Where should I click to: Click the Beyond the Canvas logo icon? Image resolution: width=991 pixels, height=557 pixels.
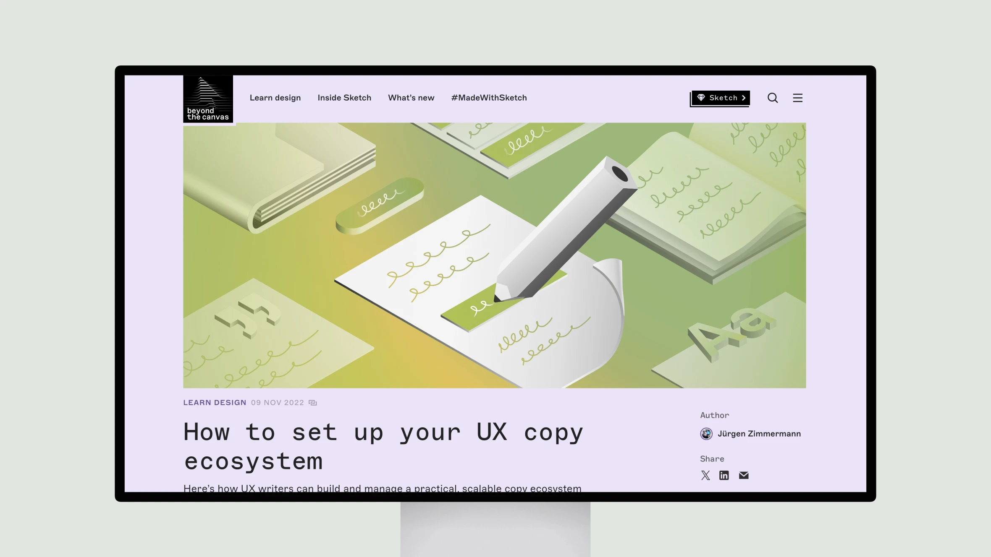[x=207, y=98]
